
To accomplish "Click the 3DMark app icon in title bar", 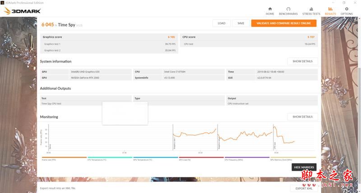I will [x=2, y=3].
